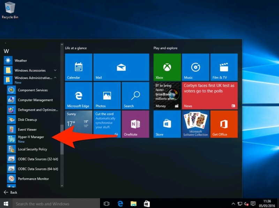Open the OneNote tile
This screenshot has width=279, height=208.
135,124
